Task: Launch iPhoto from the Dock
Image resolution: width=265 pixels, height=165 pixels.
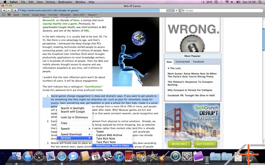Action: [x=107, y=156]
